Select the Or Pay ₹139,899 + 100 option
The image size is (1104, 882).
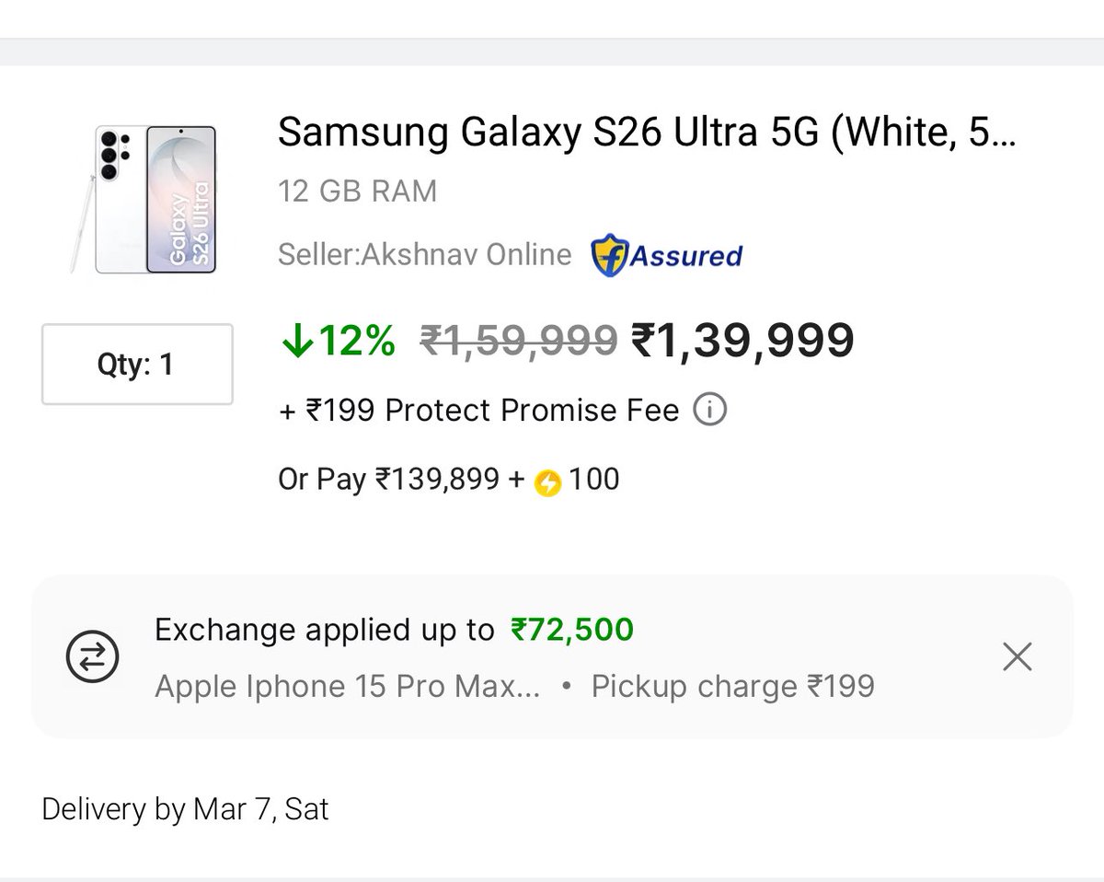(x=449, y=480)
